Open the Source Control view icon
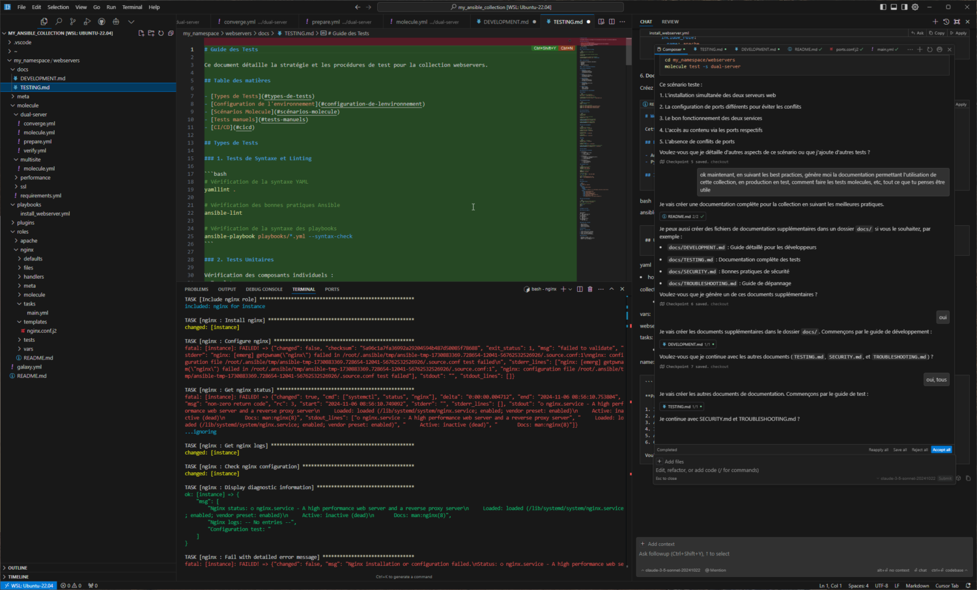Image resolution: width=977 pixels, height=590 pixels. tap(72, 21)
